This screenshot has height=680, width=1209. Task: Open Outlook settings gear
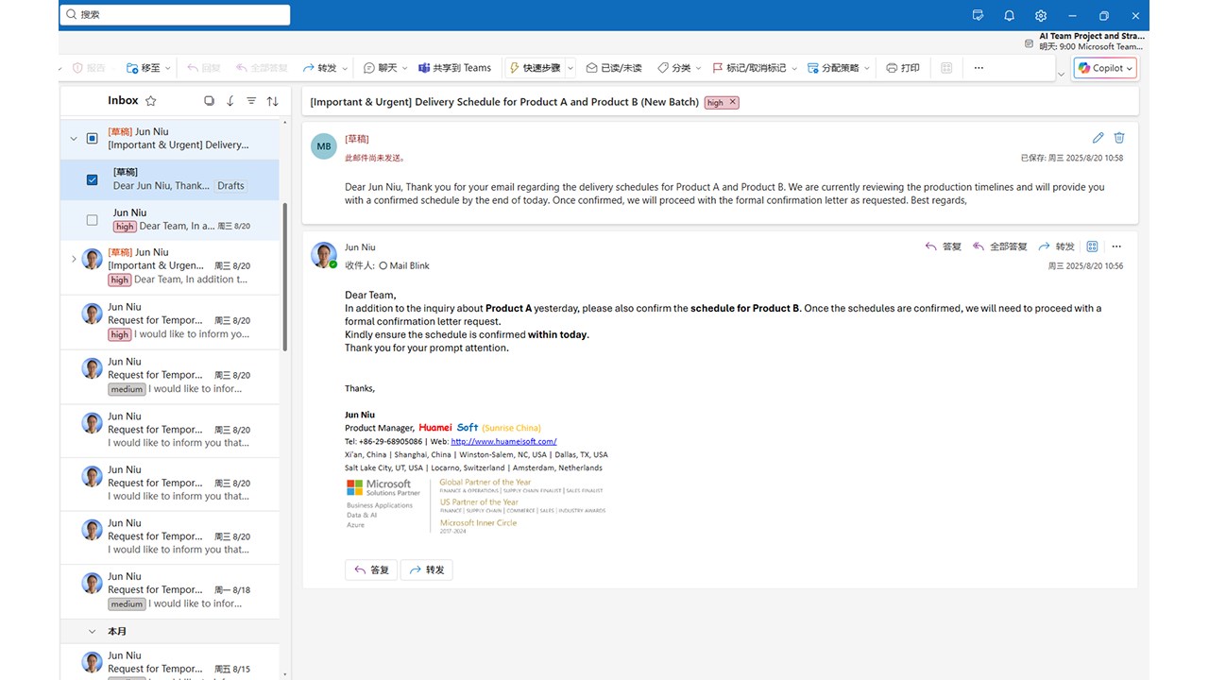1040,15
